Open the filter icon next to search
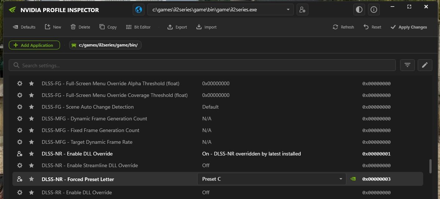This screenshot has width=440, height=199. click(x=407, y=65)
